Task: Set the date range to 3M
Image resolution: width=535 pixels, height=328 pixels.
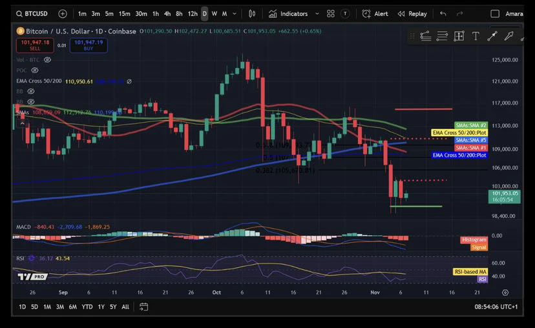Action: 60,307
